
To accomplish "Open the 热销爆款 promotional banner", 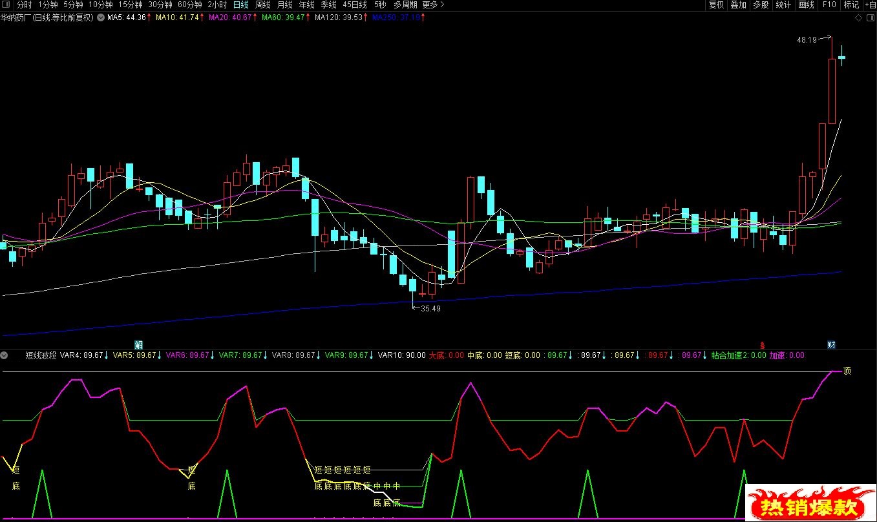I will click(x=811, y=503).
